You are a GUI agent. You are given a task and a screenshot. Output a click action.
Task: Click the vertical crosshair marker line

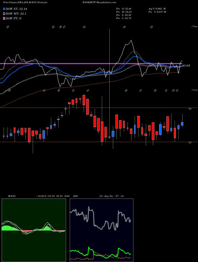tap(109, 83)
